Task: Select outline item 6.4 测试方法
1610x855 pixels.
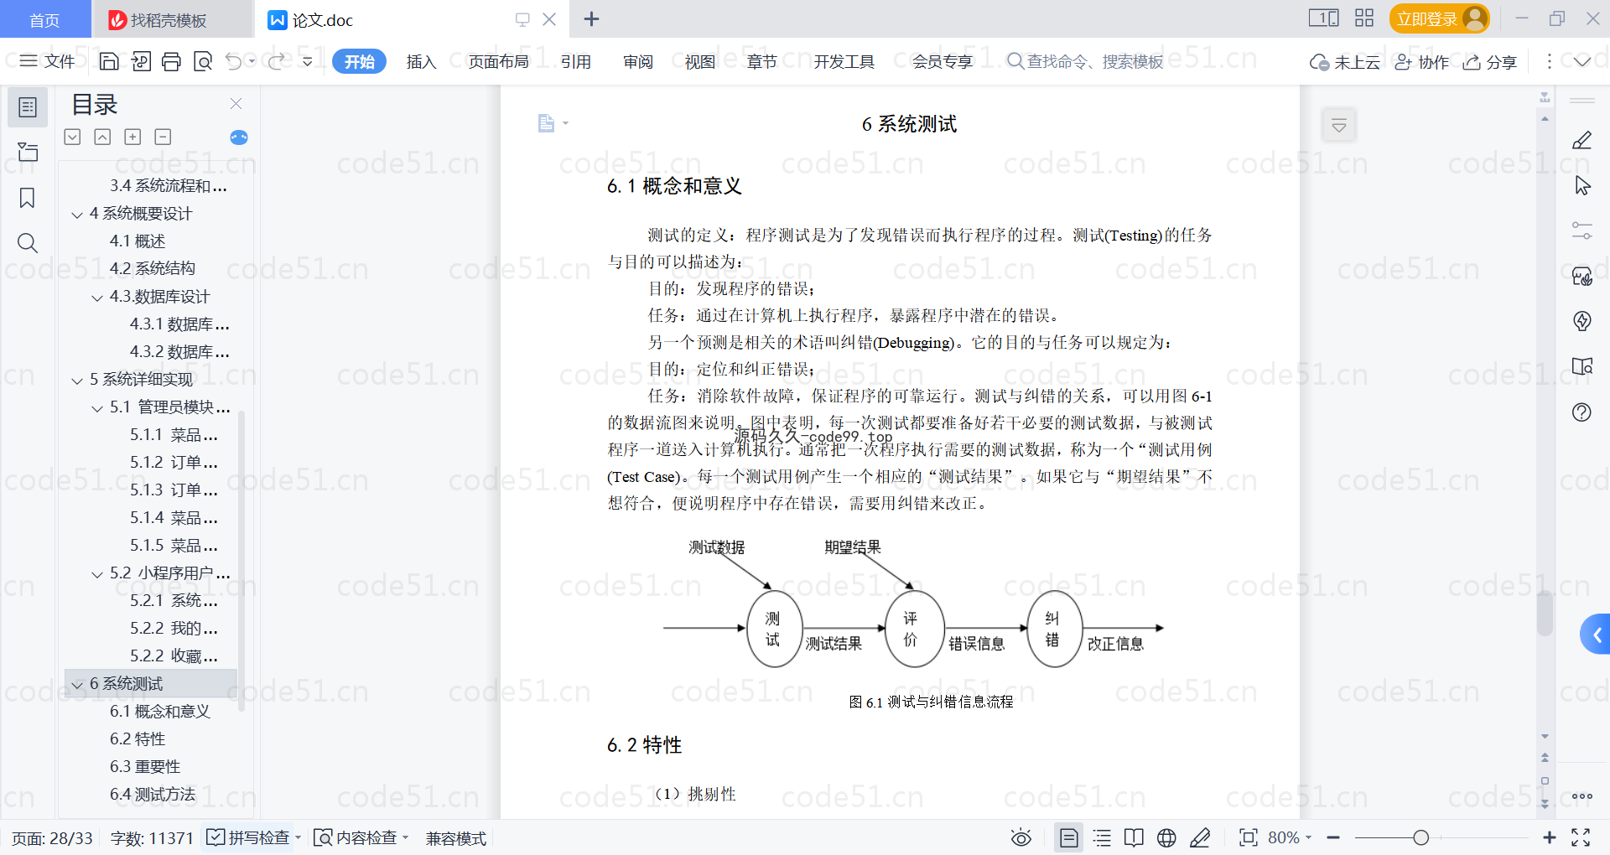Action: pos(153,795)
